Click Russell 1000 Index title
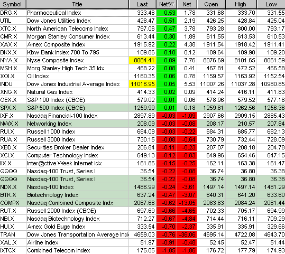This screenshot has width=285, height=254. pyautogui.click(x=51, y=131)
